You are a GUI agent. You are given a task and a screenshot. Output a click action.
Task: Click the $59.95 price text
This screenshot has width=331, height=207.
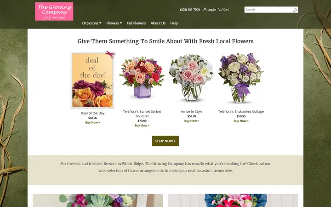(x=241, y=116)
